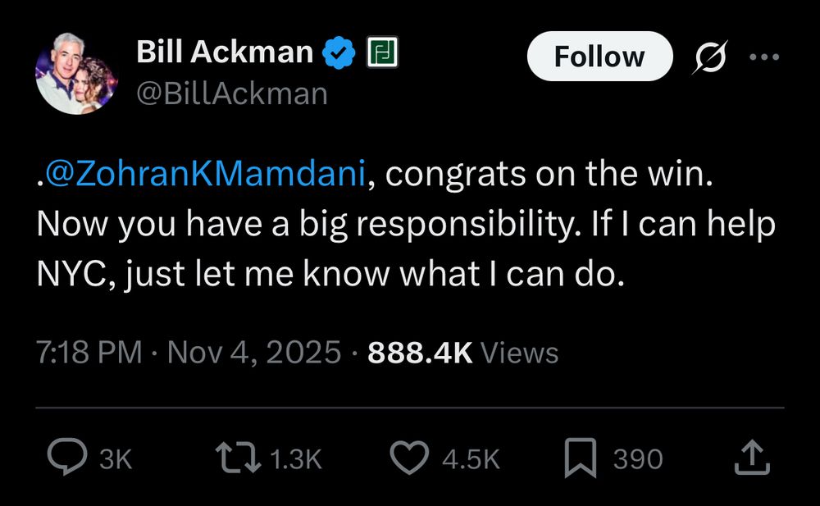Open the @BillAckman handle link
The height and width of the screenshot is (506, 820).
pos(231,93)
